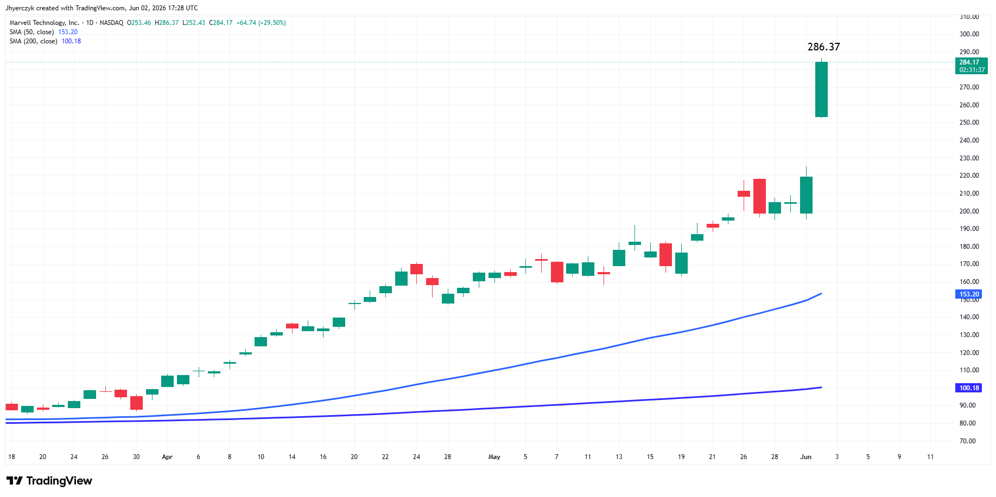Click the 284.17 current price label
This screenshot has height=497, width=996.
[x=969, y=62]
